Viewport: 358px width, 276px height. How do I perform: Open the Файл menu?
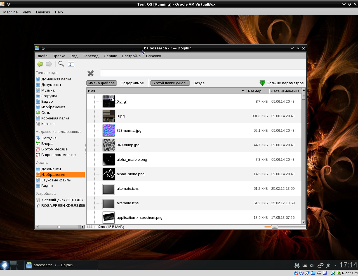(x=43, y=56)
